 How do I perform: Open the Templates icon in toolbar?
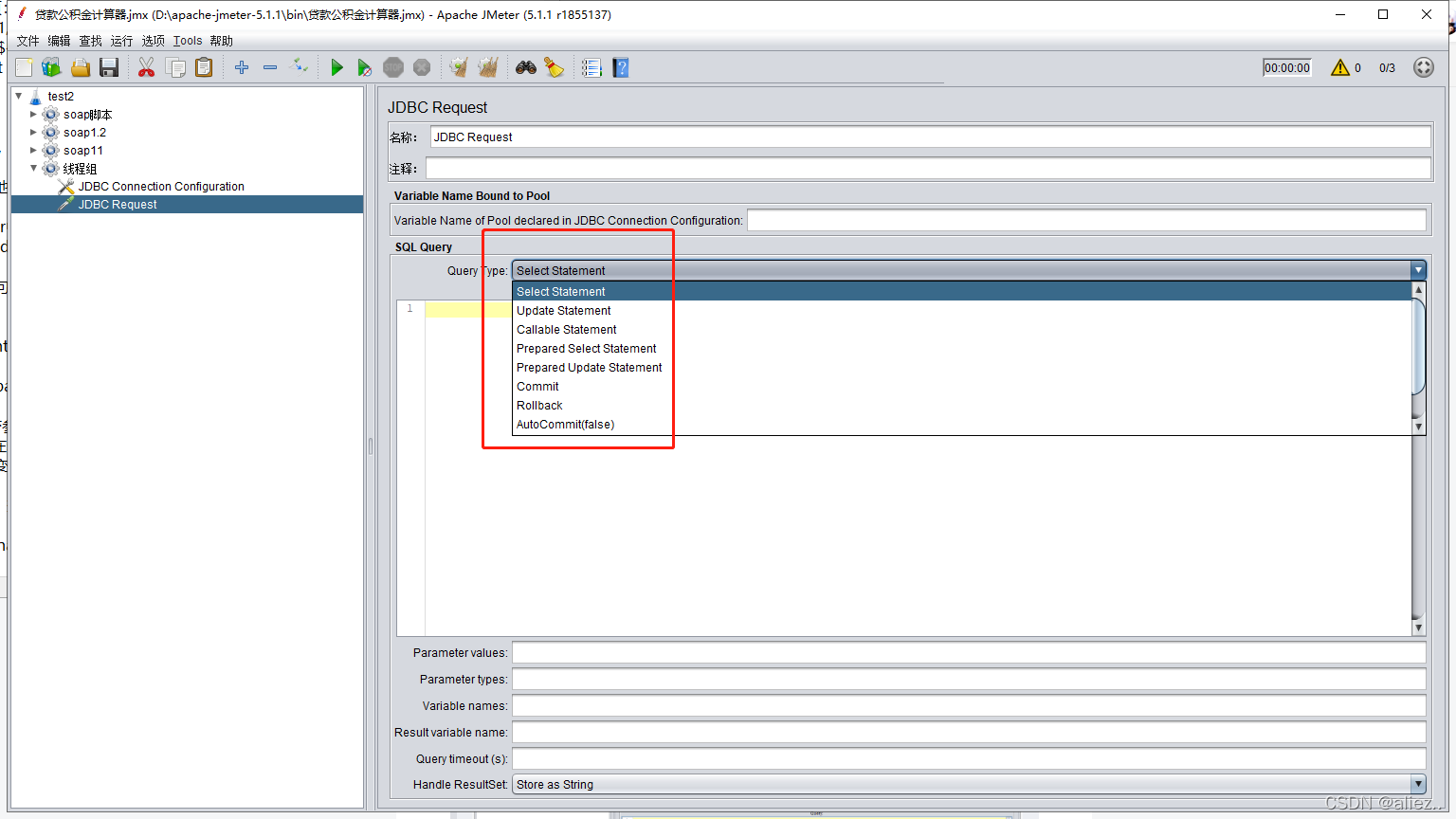tap(51, 67)
